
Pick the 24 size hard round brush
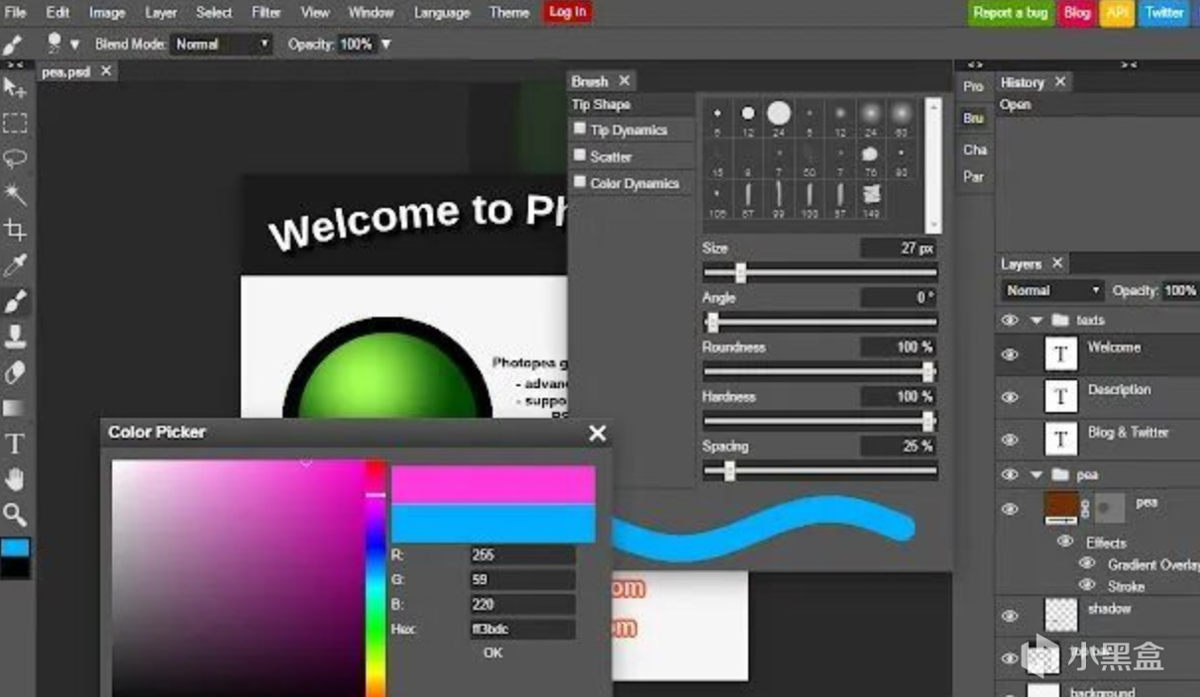779,114
